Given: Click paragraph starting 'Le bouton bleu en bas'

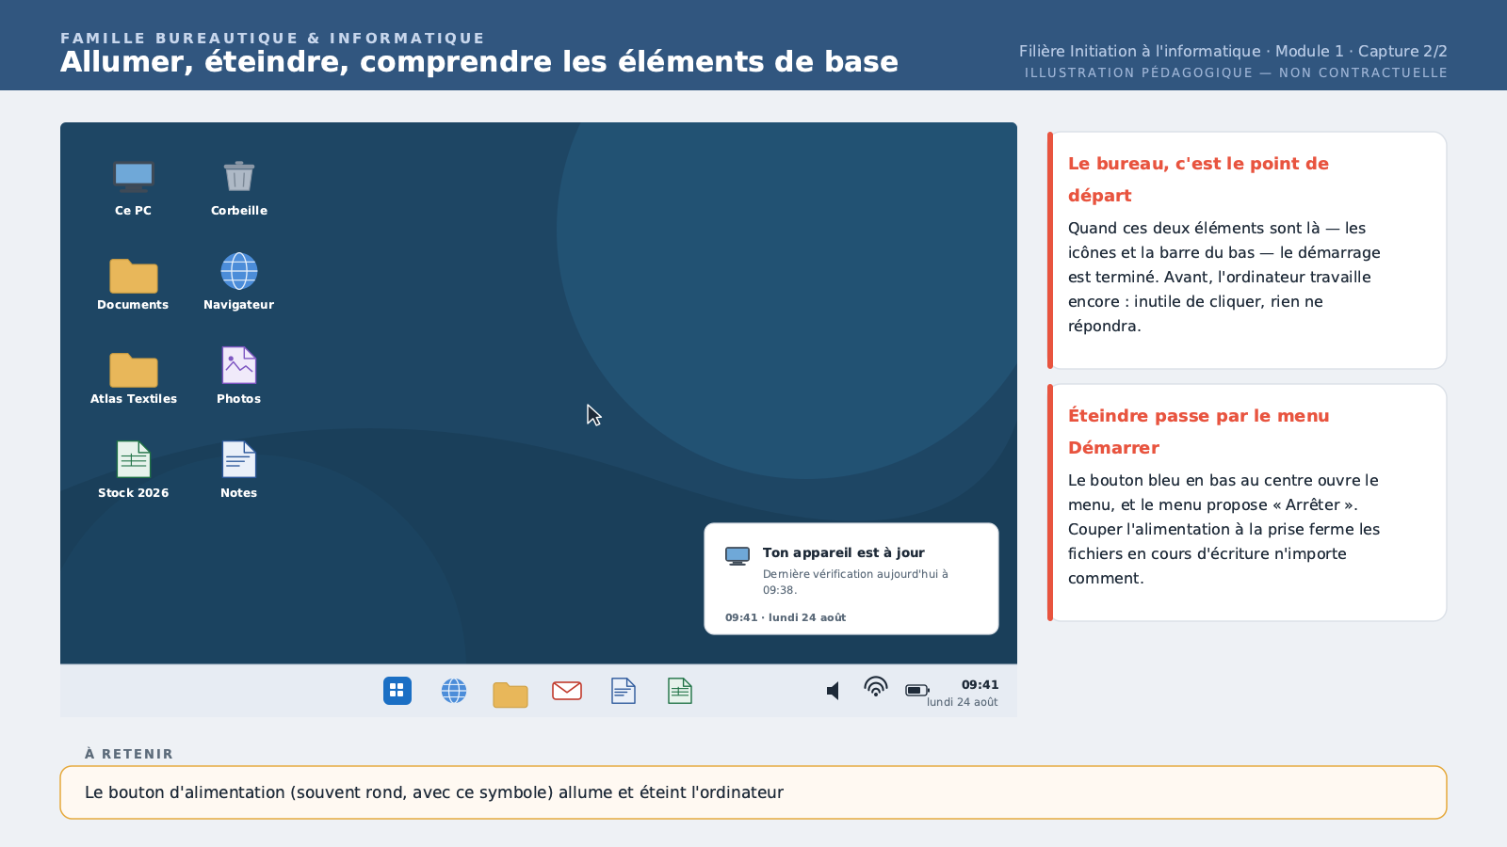Looking at the screenshot, I should tap(1224, 529).
